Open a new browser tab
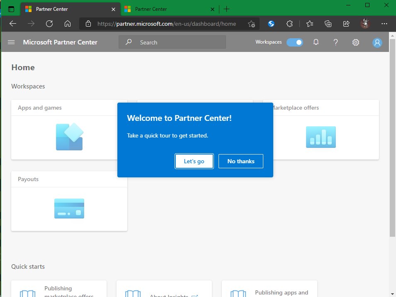This screenshot has width=396, height=297. pos(226,9)
